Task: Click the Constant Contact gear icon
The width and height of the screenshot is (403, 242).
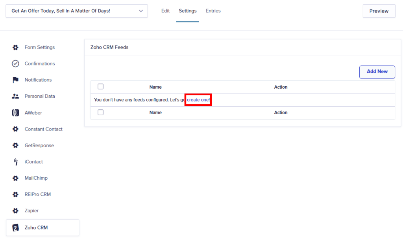Action: 15,129
